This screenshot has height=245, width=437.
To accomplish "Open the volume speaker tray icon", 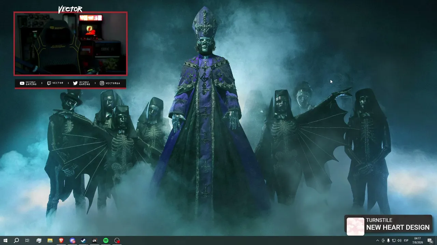I will 399,241.
